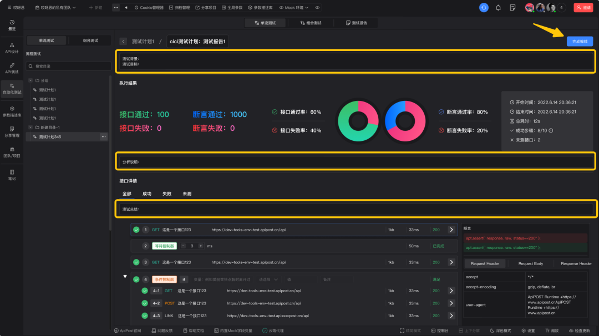The width and height of the screenshot is (599, 336).
Task: Toggle 深色模式 in the status bar
Action: 500,330
